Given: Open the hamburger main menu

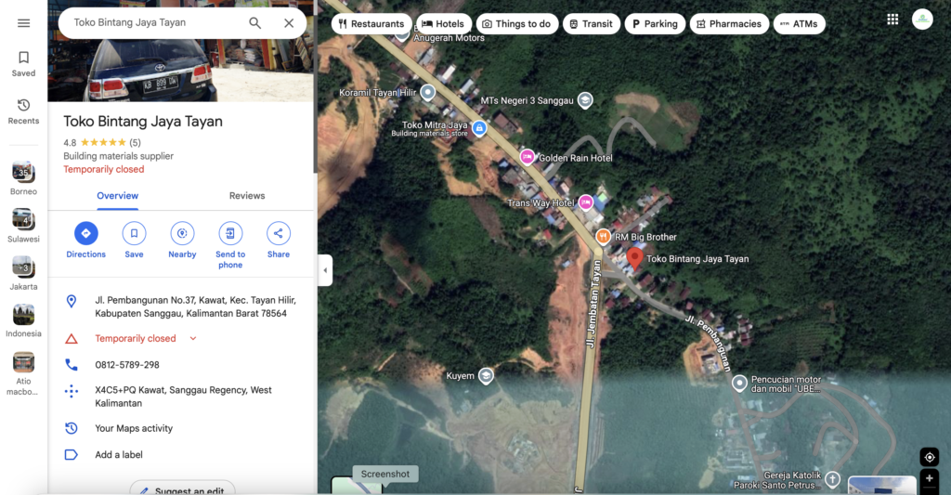Looking at the screenshot, I should pos(23,23).
